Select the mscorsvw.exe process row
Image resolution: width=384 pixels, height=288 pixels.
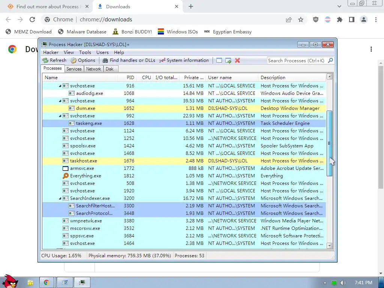coord(184,228)
